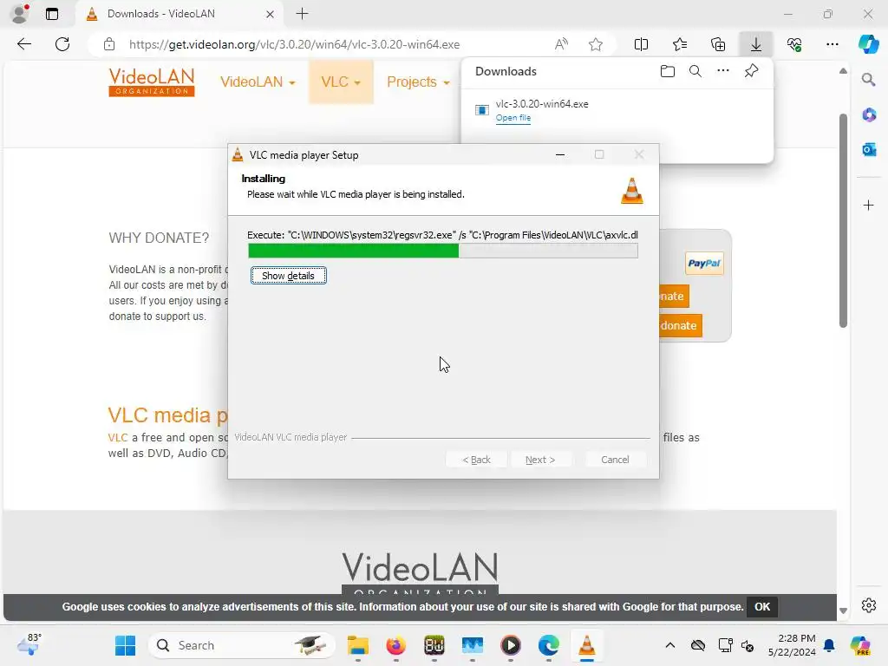The image size is (888, 666).
Task: Click the PayPal donation badge
Action: pyautogui.click(x=704, y=263)
